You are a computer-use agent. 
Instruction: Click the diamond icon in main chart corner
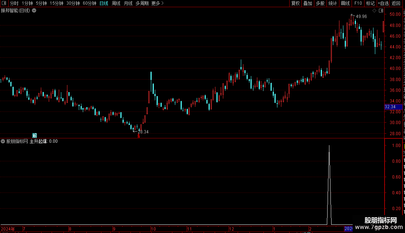point(374,11)
